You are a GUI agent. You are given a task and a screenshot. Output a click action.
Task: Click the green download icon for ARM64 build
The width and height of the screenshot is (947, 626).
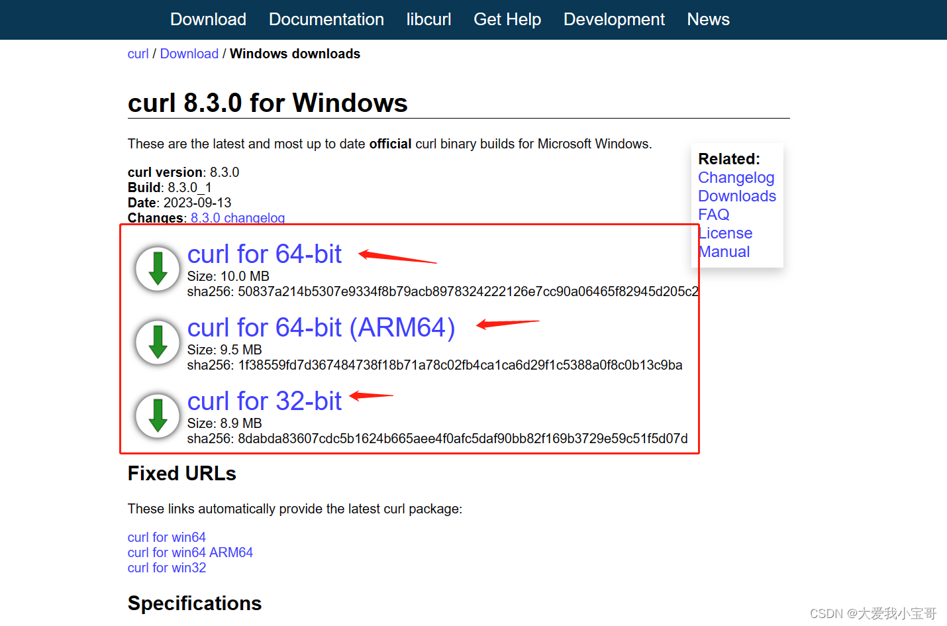158,342
